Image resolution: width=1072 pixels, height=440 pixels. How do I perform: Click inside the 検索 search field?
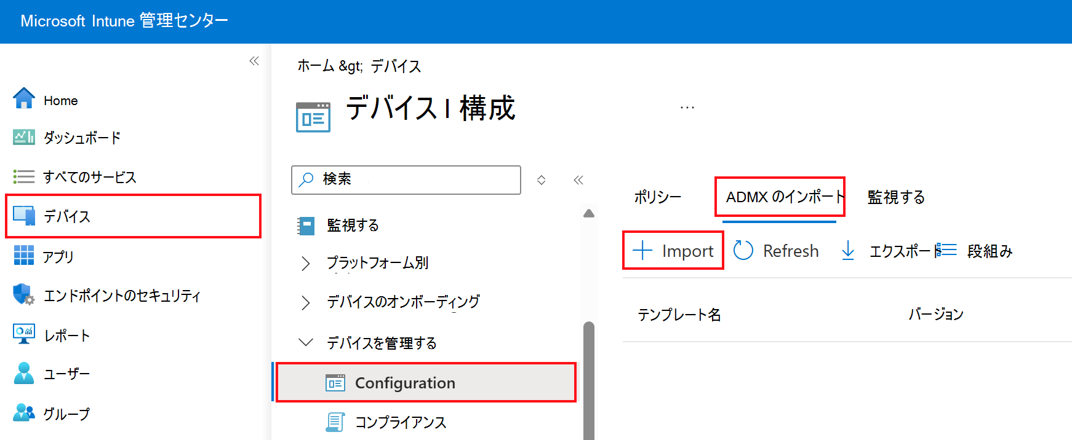click(406, 179)
